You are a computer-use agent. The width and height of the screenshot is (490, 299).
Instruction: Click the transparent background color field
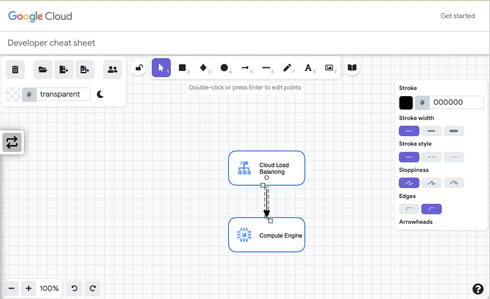(x=63, y=94)
